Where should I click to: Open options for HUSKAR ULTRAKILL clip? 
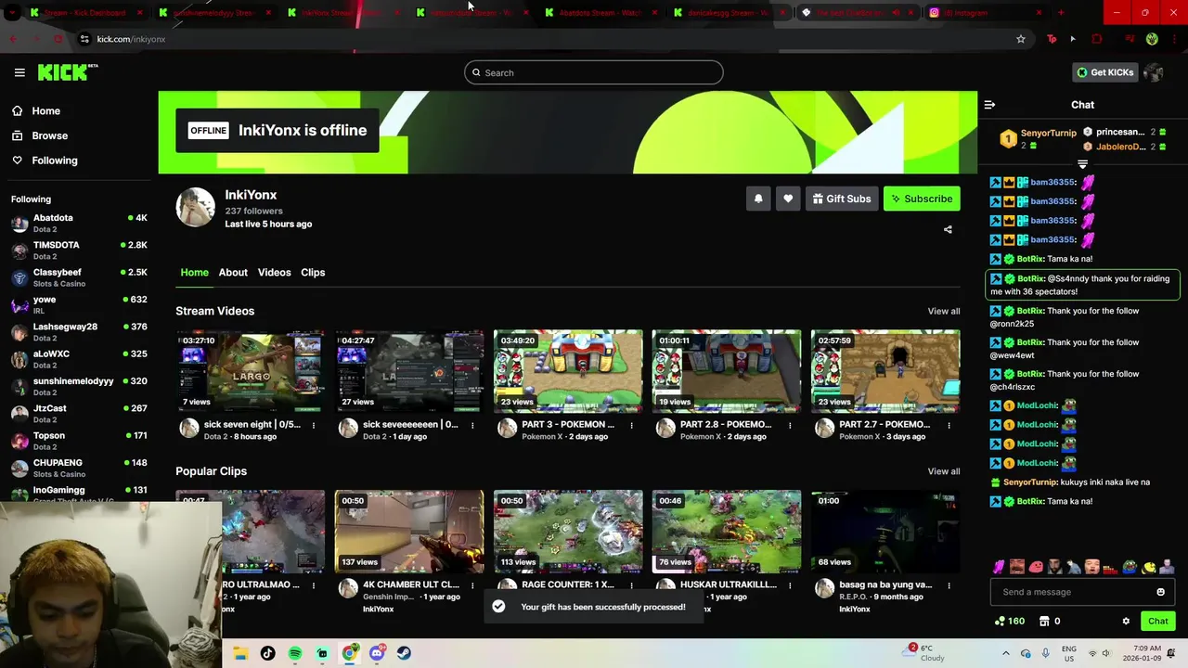(790, 586)
